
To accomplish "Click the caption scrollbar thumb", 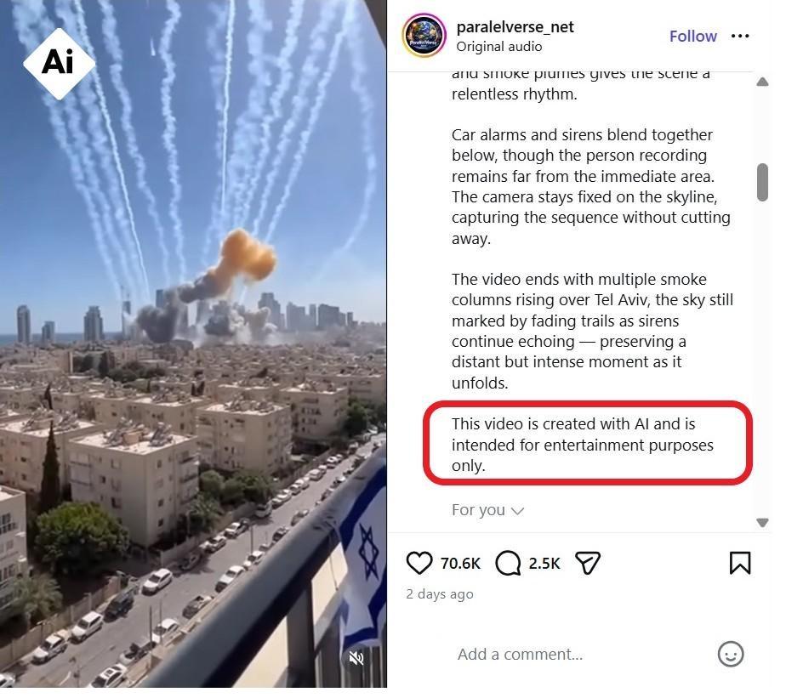I will pos(762,183).
